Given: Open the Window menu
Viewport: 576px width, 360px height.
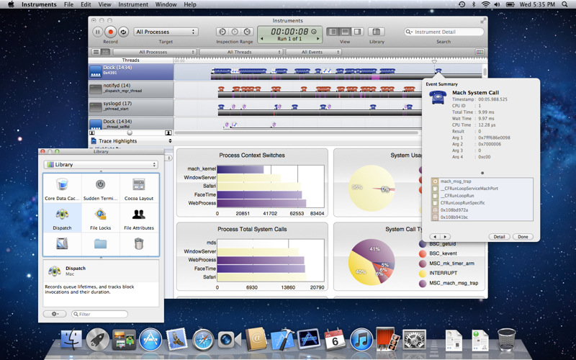Looking at the screenshot, I should (166, 4).
